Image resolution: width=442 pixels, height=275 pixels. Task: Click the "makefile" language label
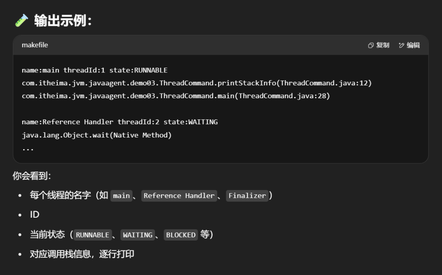coord(35,45)
